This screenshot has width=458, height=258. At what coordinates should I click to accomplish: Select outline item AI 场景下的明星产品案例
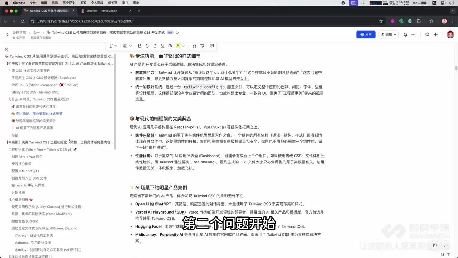tap(32, 128)
